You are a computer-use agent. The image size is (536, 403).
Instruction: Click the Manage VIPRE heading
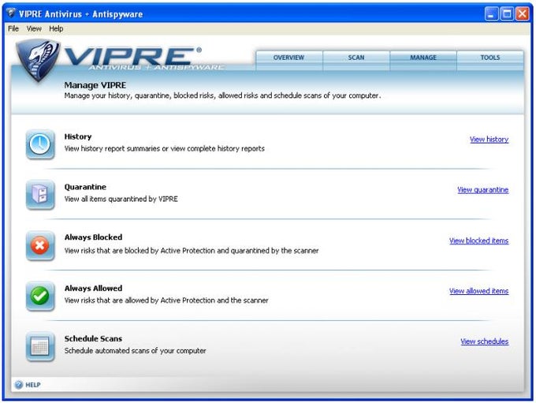[95, 85]
